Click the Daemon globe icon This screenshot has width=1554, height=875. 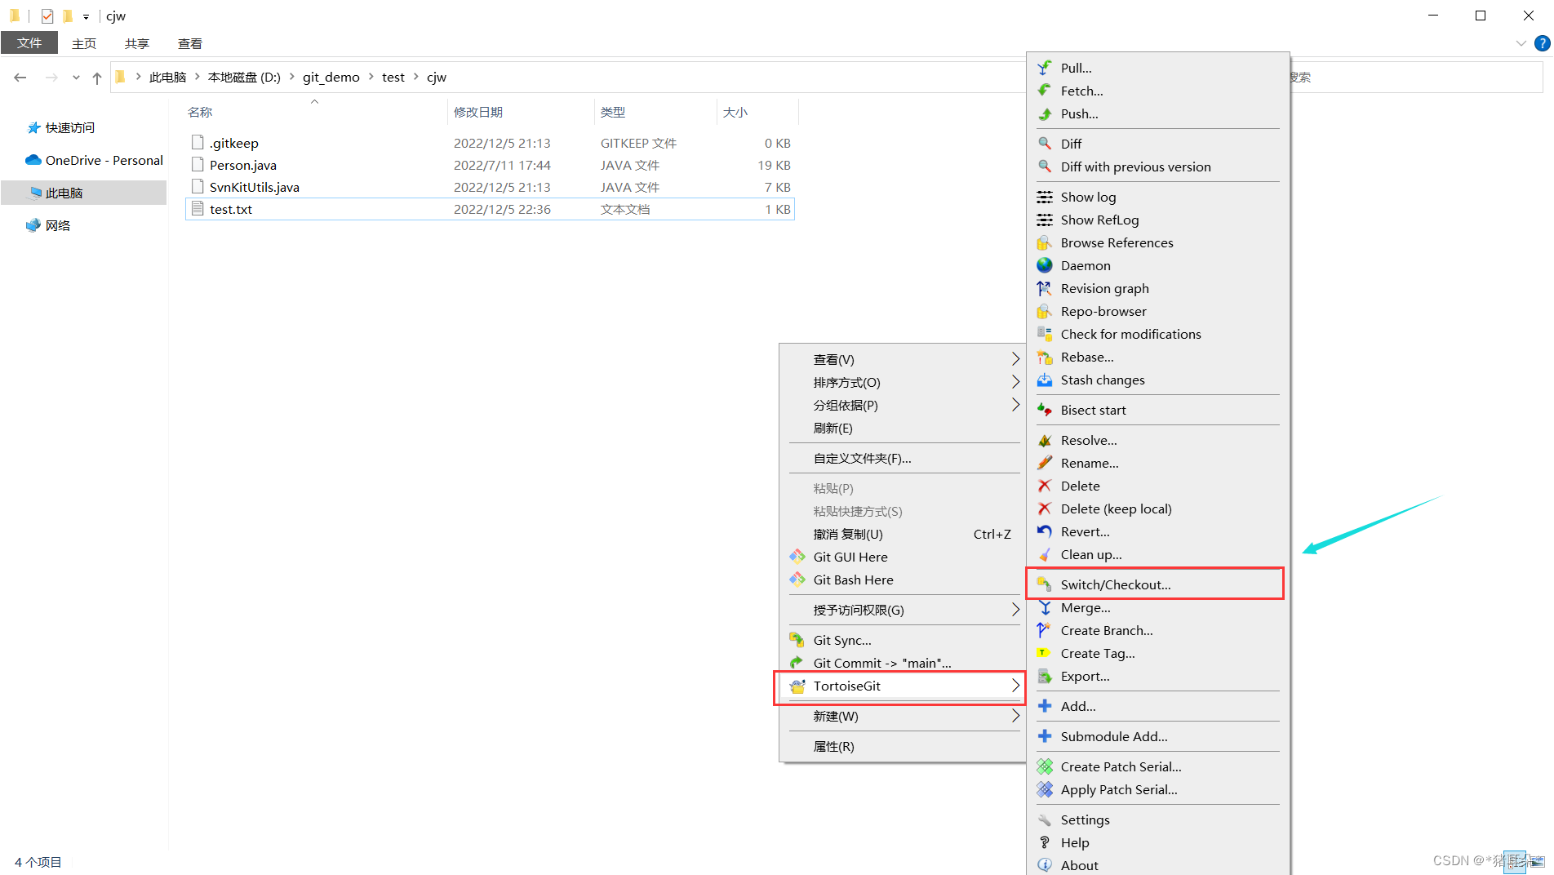coord(1045,265)
